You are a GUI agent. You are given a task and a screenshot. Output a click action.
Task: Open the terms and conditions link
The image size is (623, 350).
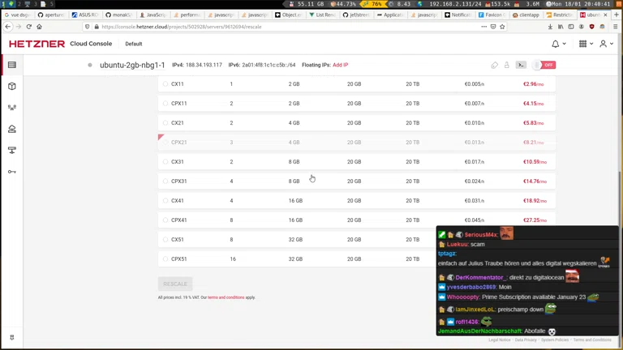tap(226, 297)
